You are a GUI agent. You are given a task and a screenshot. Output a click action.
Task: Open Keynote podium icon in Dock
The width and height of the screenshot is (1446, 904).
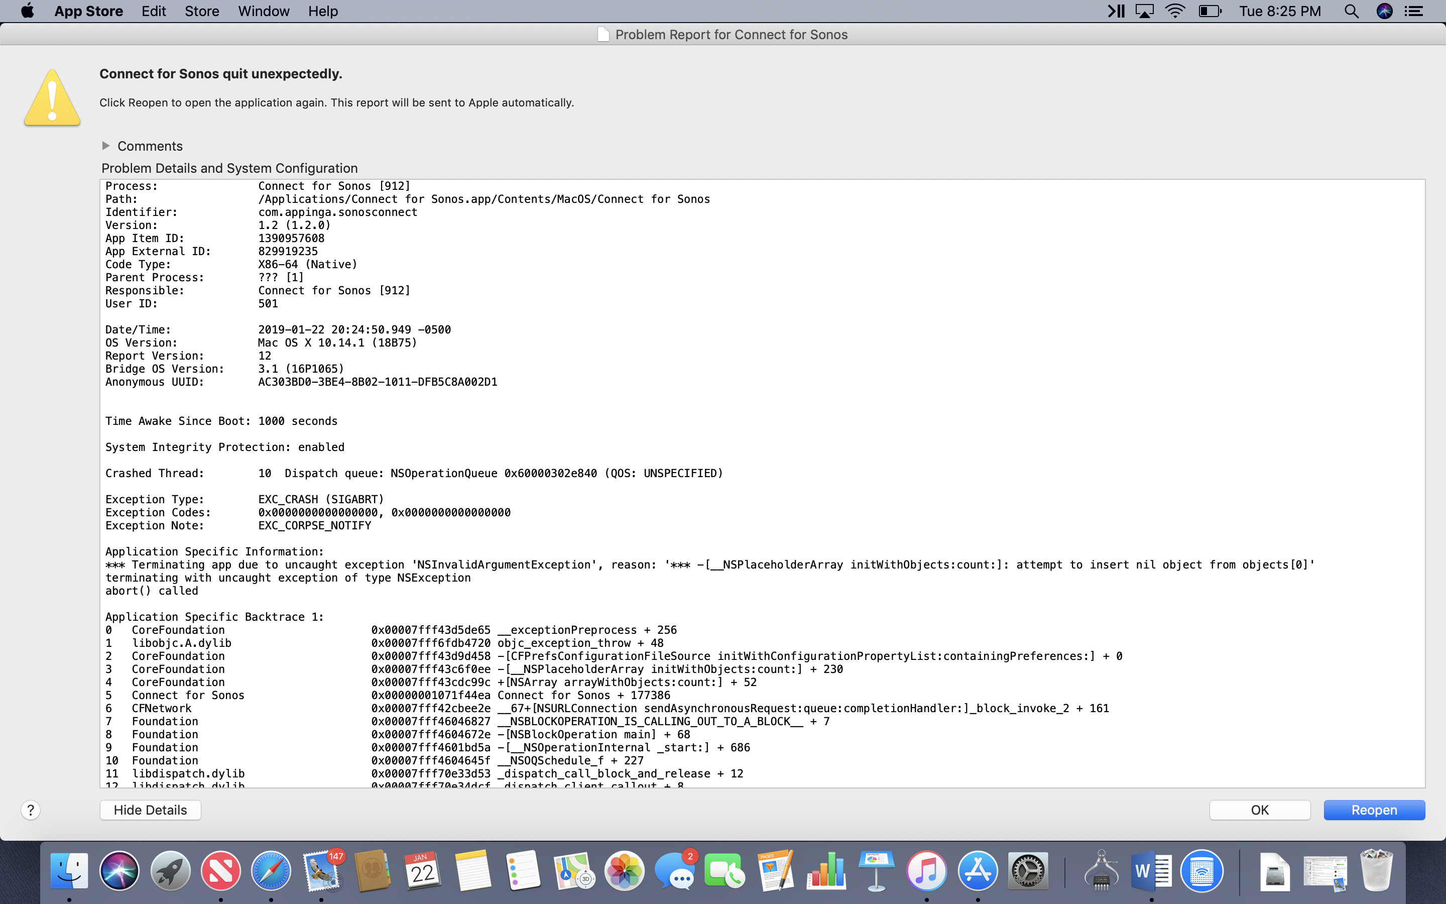pos(876,870)
